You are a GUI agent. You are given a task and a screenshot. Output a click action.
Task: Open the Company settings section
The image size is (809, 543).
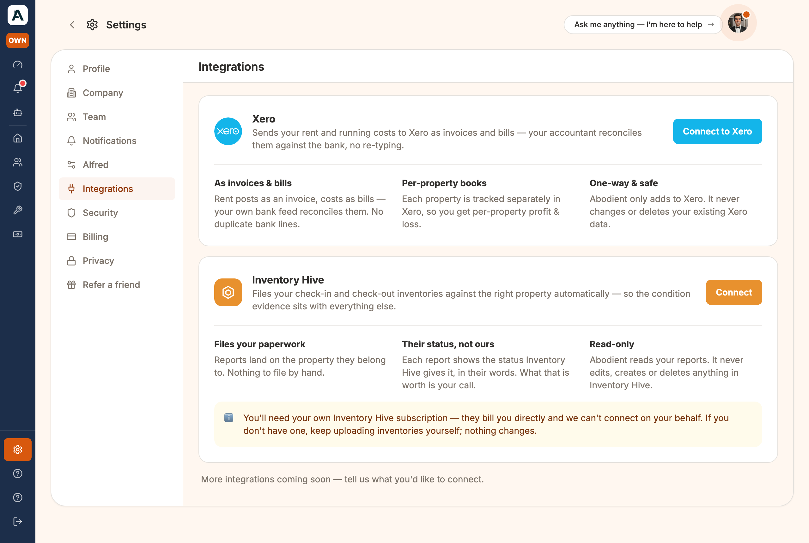tap(117, 93)
